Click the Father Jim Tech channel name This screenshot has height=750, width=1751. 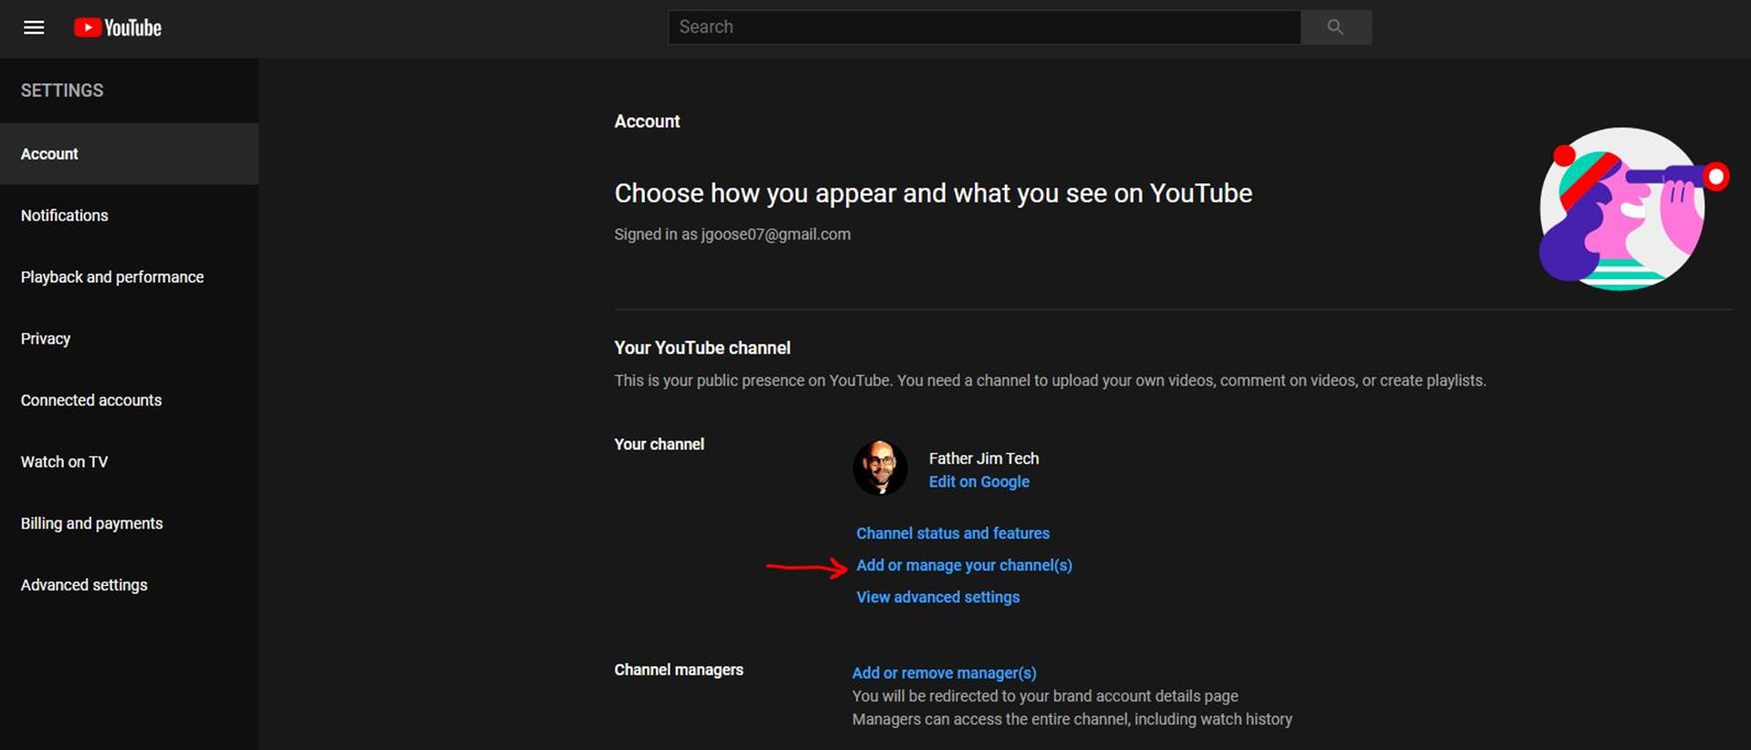coord(983,458)
